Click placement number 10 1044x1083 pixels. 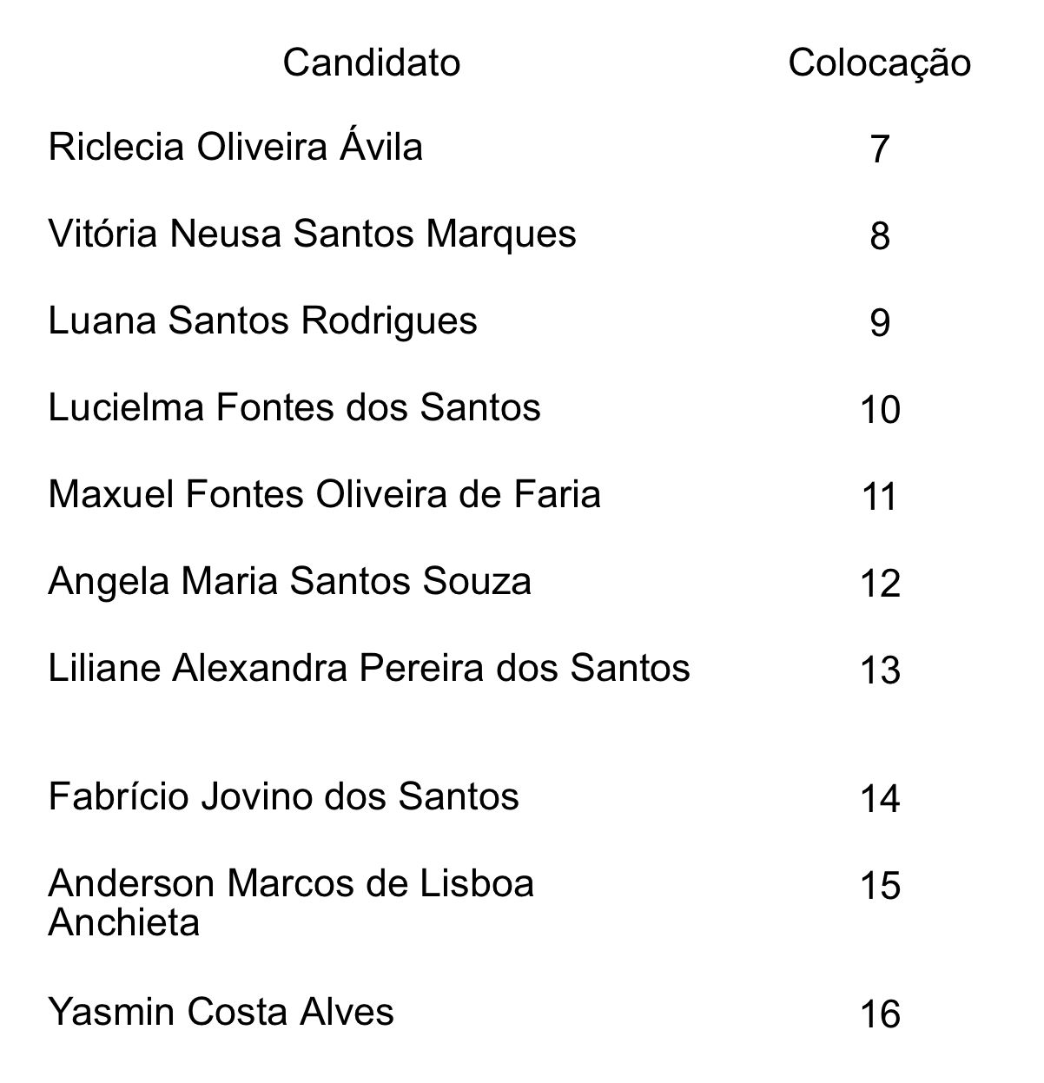coord(879,410)
